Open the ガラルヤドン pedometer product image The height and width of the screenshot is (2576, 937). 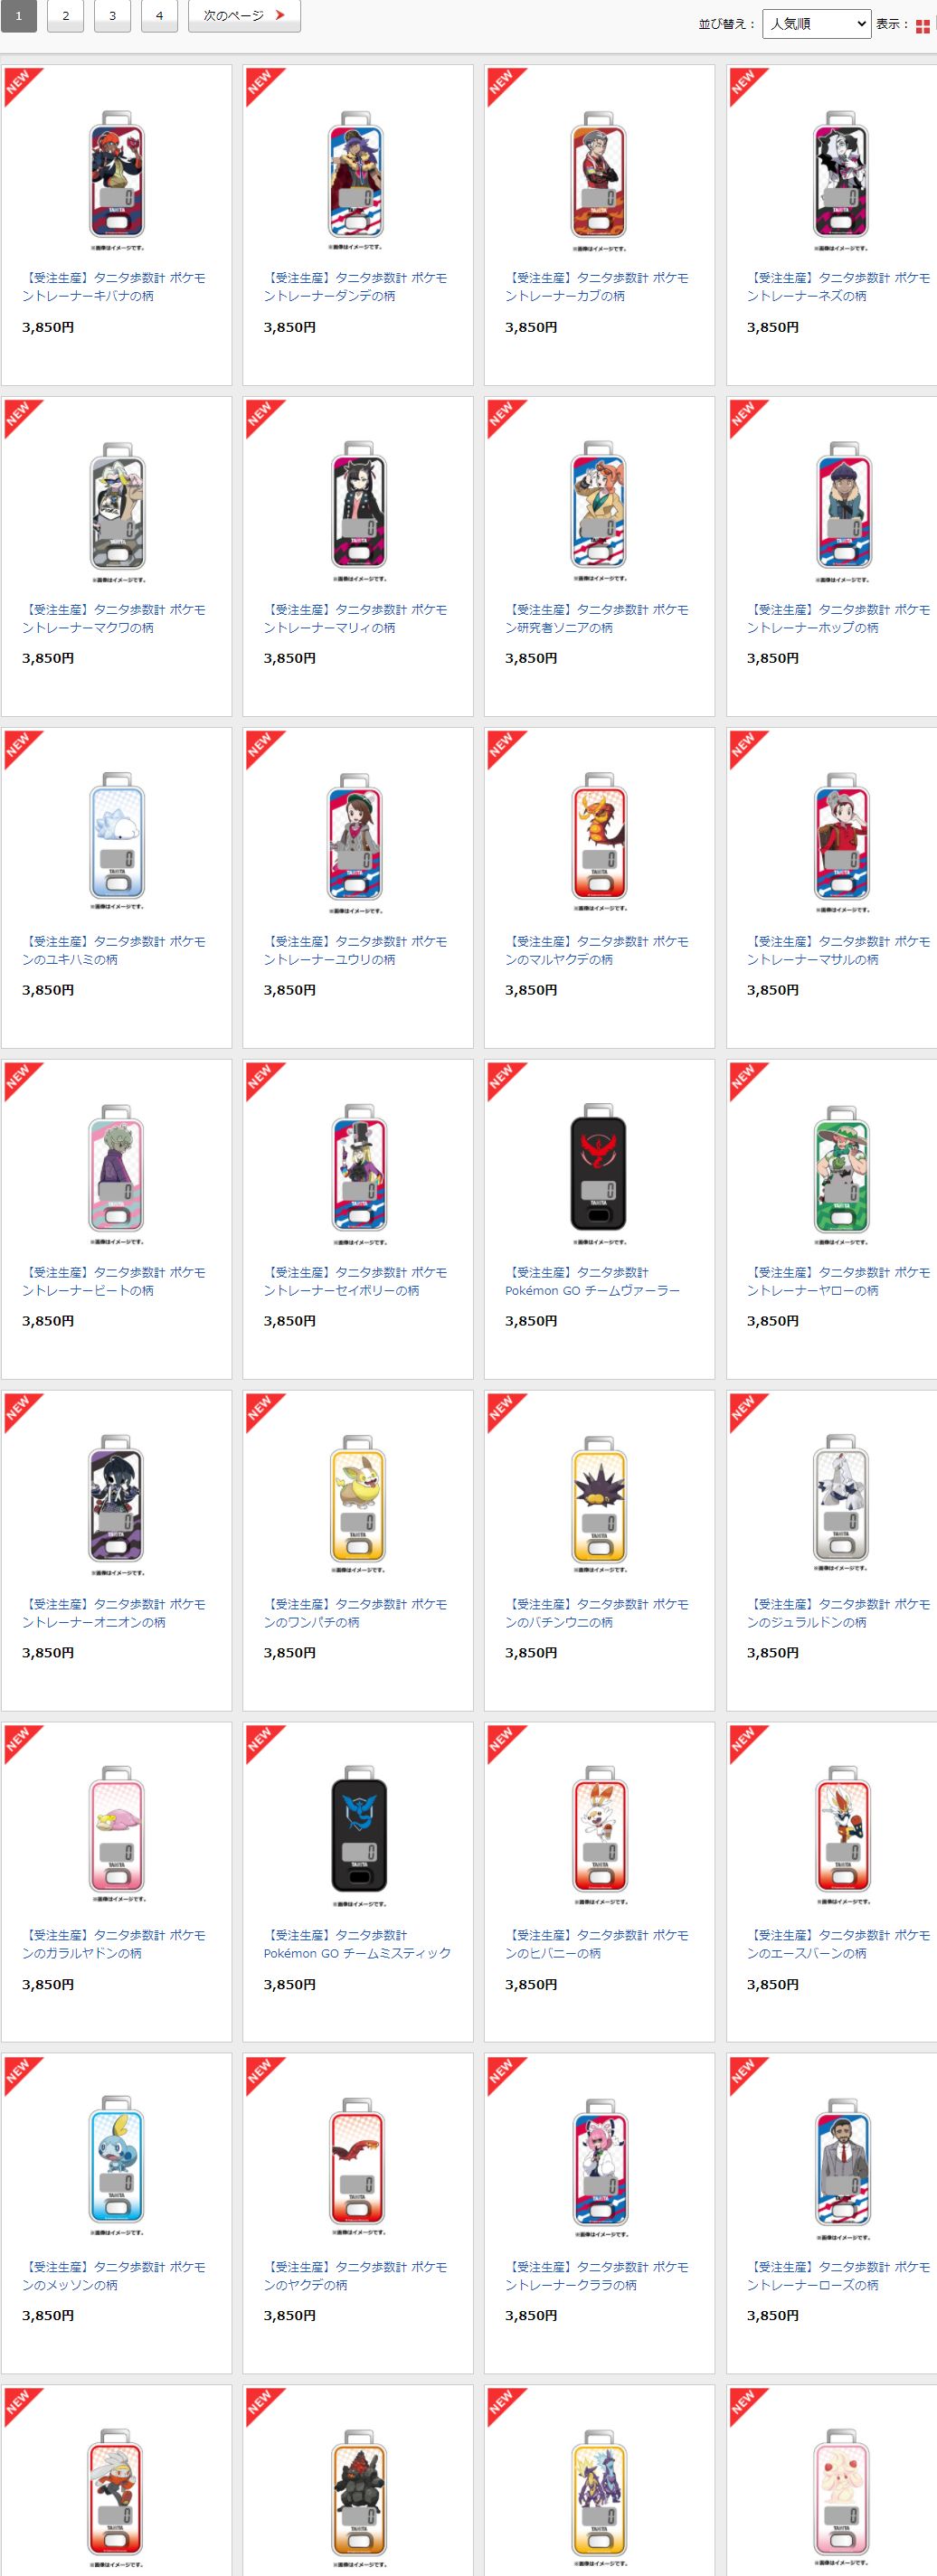click(x=116, y=1836)
